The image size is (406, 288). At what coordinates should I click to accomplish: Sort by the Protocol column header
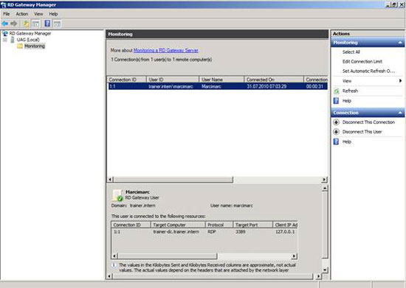(x=219, y=225)
